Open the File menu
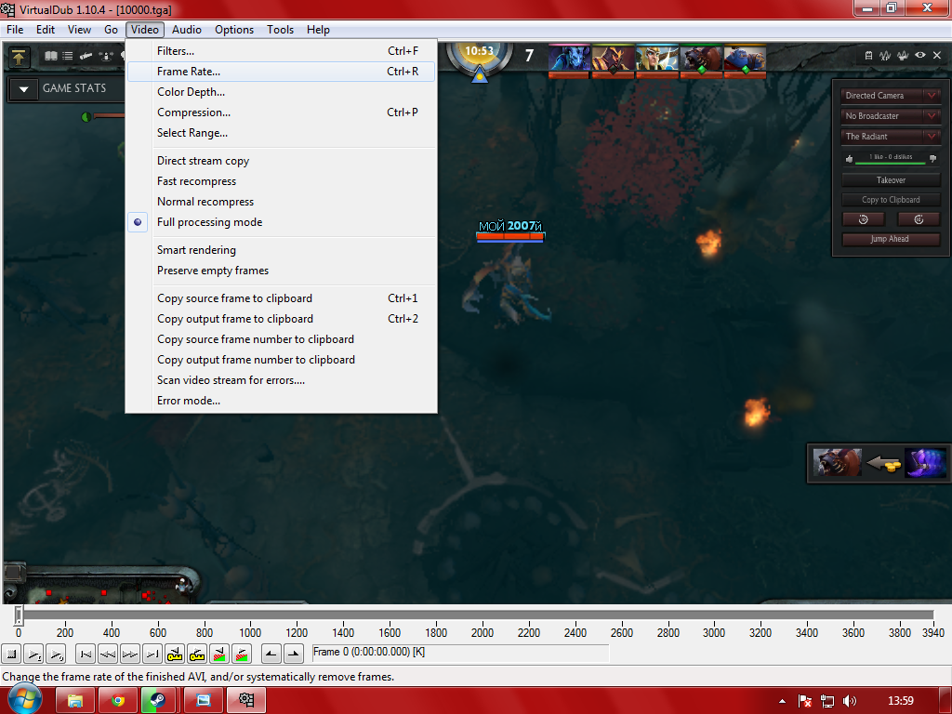The height and width of the screenshot is (714, 952). pos(15,30)
